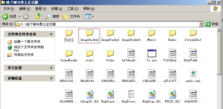Select the 236b9d5e... file

(x=110, y=76)
